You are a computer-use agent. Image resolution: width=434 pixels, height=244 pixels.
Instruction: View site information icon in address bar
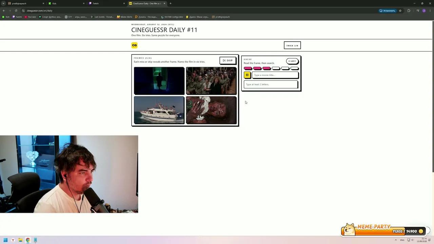tap(24, 11)
